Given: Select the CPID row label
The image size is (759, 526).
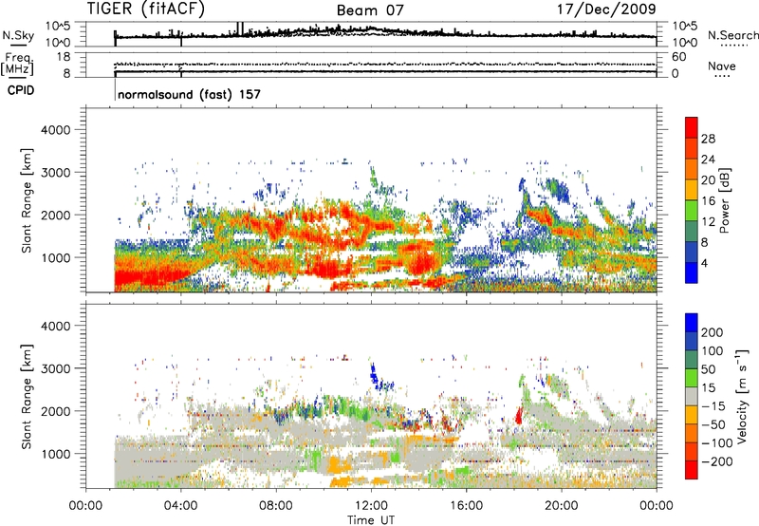Looking at the screenshot, I should 21,90.
